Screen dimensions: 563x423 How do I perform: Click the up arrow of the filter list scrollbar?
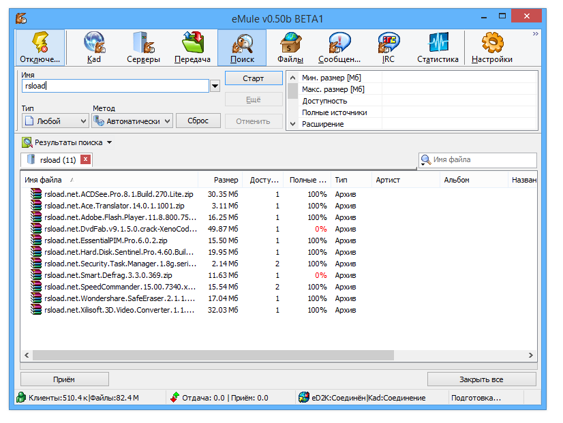(292, 78)
